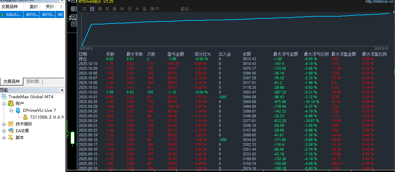This screenshot has width=395, height=172.
Task: Select TradeMax Global MT4 in navigator
Action: pos(31,97)
